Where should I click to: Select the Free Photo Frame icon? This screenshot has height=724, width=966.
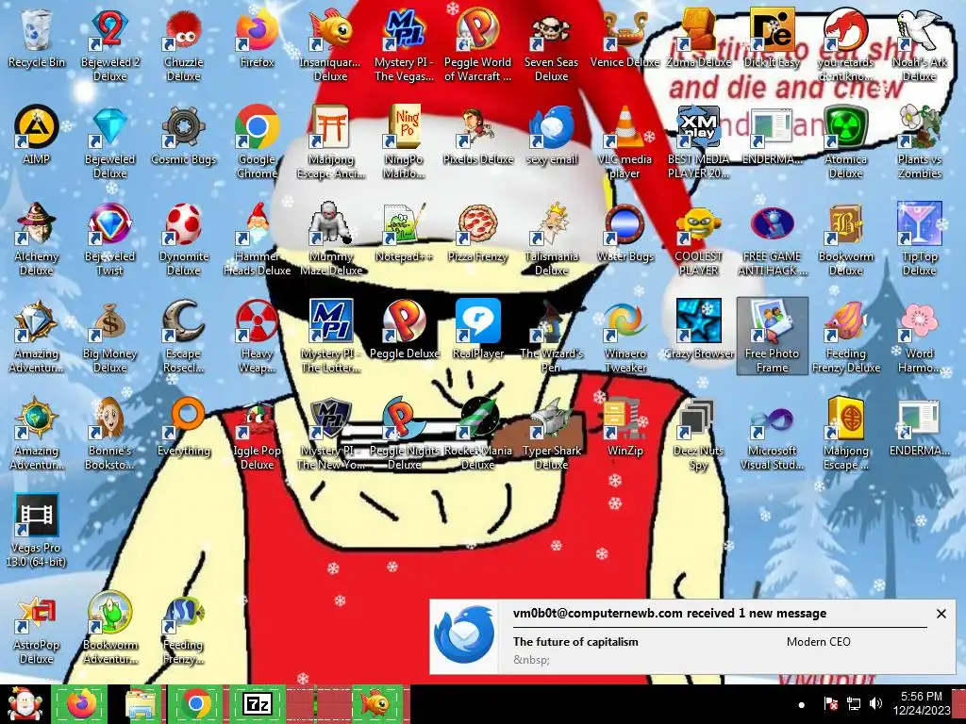coord(772,337)
